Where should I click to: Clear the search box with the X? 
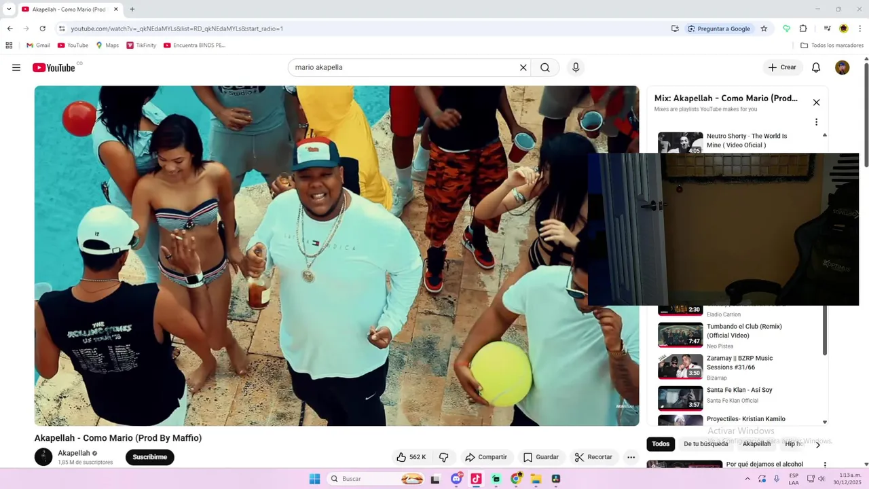click(x=523, y=67)
